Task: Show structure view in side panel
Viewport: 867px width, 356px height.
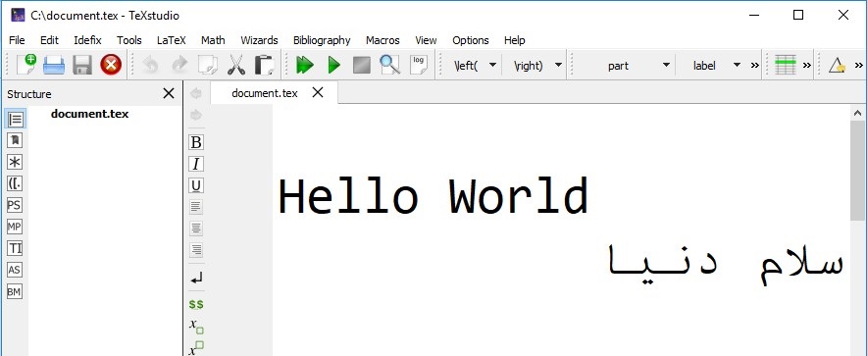Action: point(15,119)
